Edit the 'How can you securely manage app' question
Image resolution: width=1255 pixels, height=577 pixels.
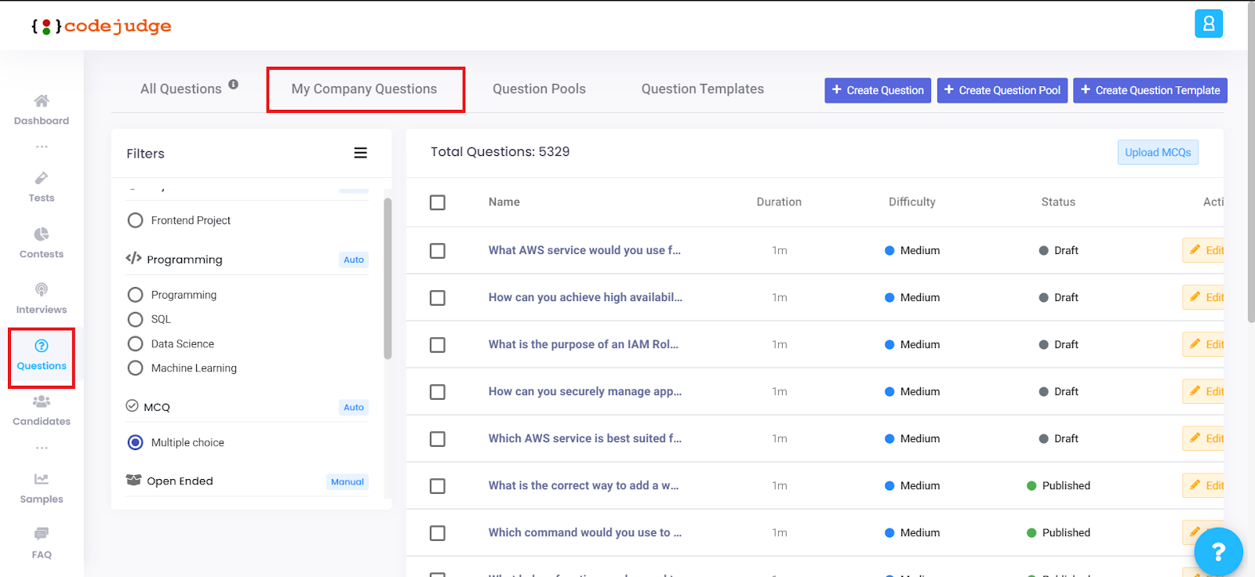click(1204, 391)
